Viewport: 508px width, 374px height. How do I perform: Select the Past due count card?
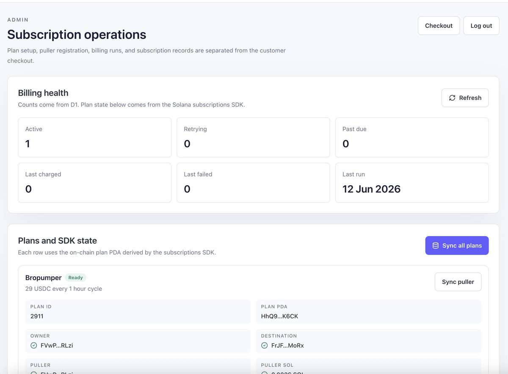tap(412, 137)
